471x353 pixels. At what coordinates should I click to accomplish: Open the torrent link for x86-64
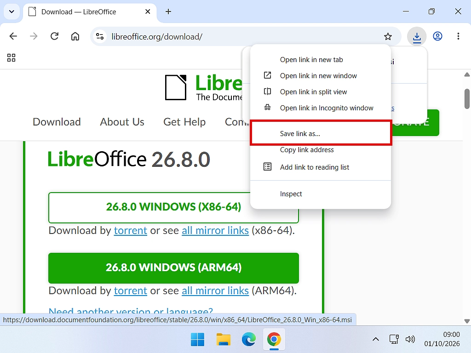pos(130,231)
